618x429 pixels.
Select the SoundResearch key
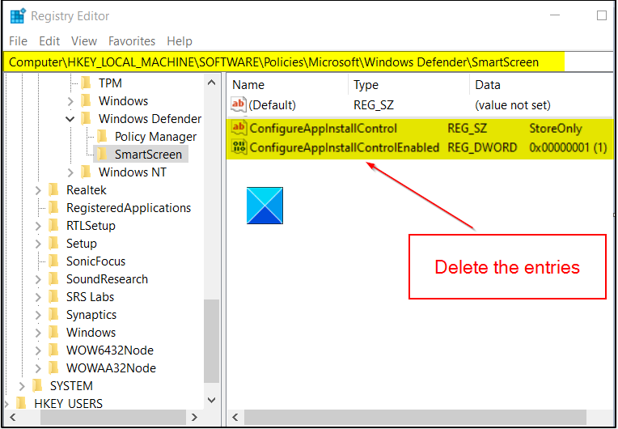coord(107,278)
